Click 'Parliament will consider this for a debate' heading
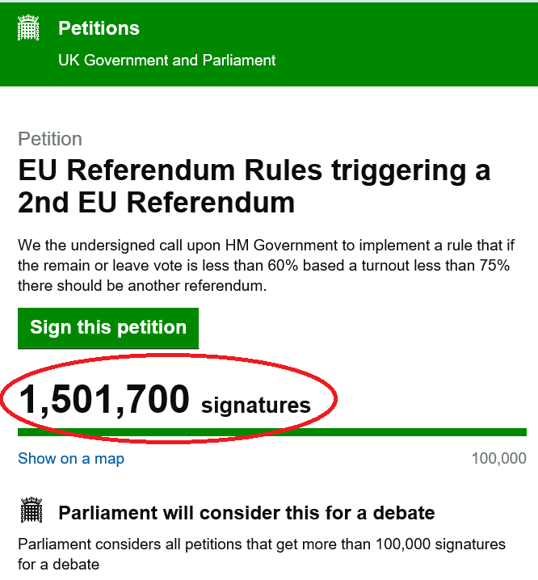 (x=246, y=513)
